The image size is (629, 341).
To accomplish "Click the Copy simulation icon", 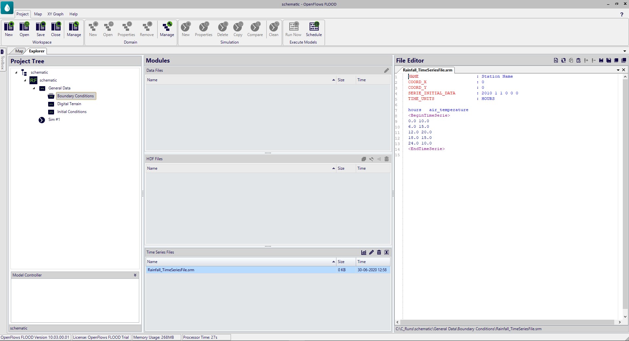I will click(x=238, y=29).
